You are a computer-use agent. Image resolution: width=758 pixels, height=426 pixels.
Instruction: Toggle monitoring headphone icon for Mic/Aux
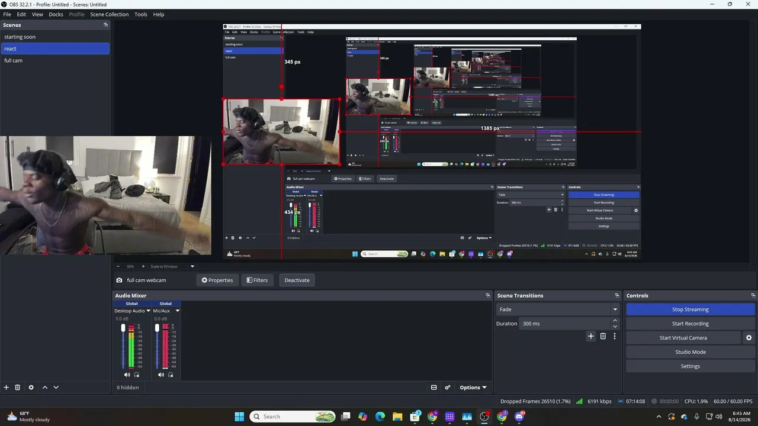coord(171,375)
